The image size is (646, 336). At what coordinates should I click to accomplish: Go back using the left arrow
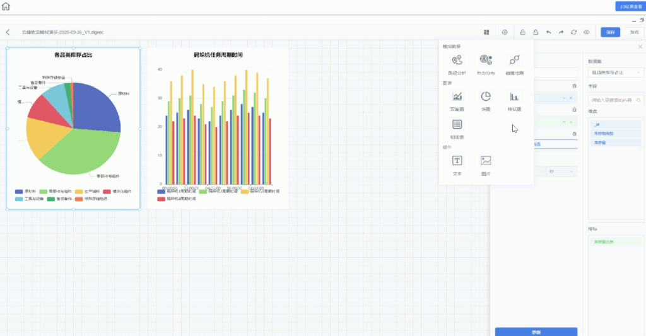[x=8, y=32]
